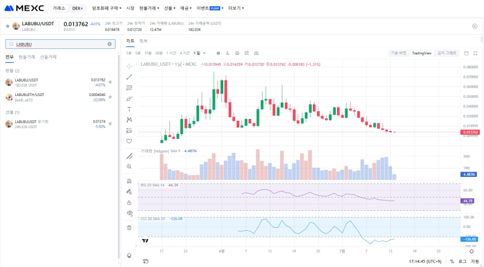Image resolution: width=484 pixels, height=267 pixels.
Task: Focus the LABUBU search input
Action: 60,44
